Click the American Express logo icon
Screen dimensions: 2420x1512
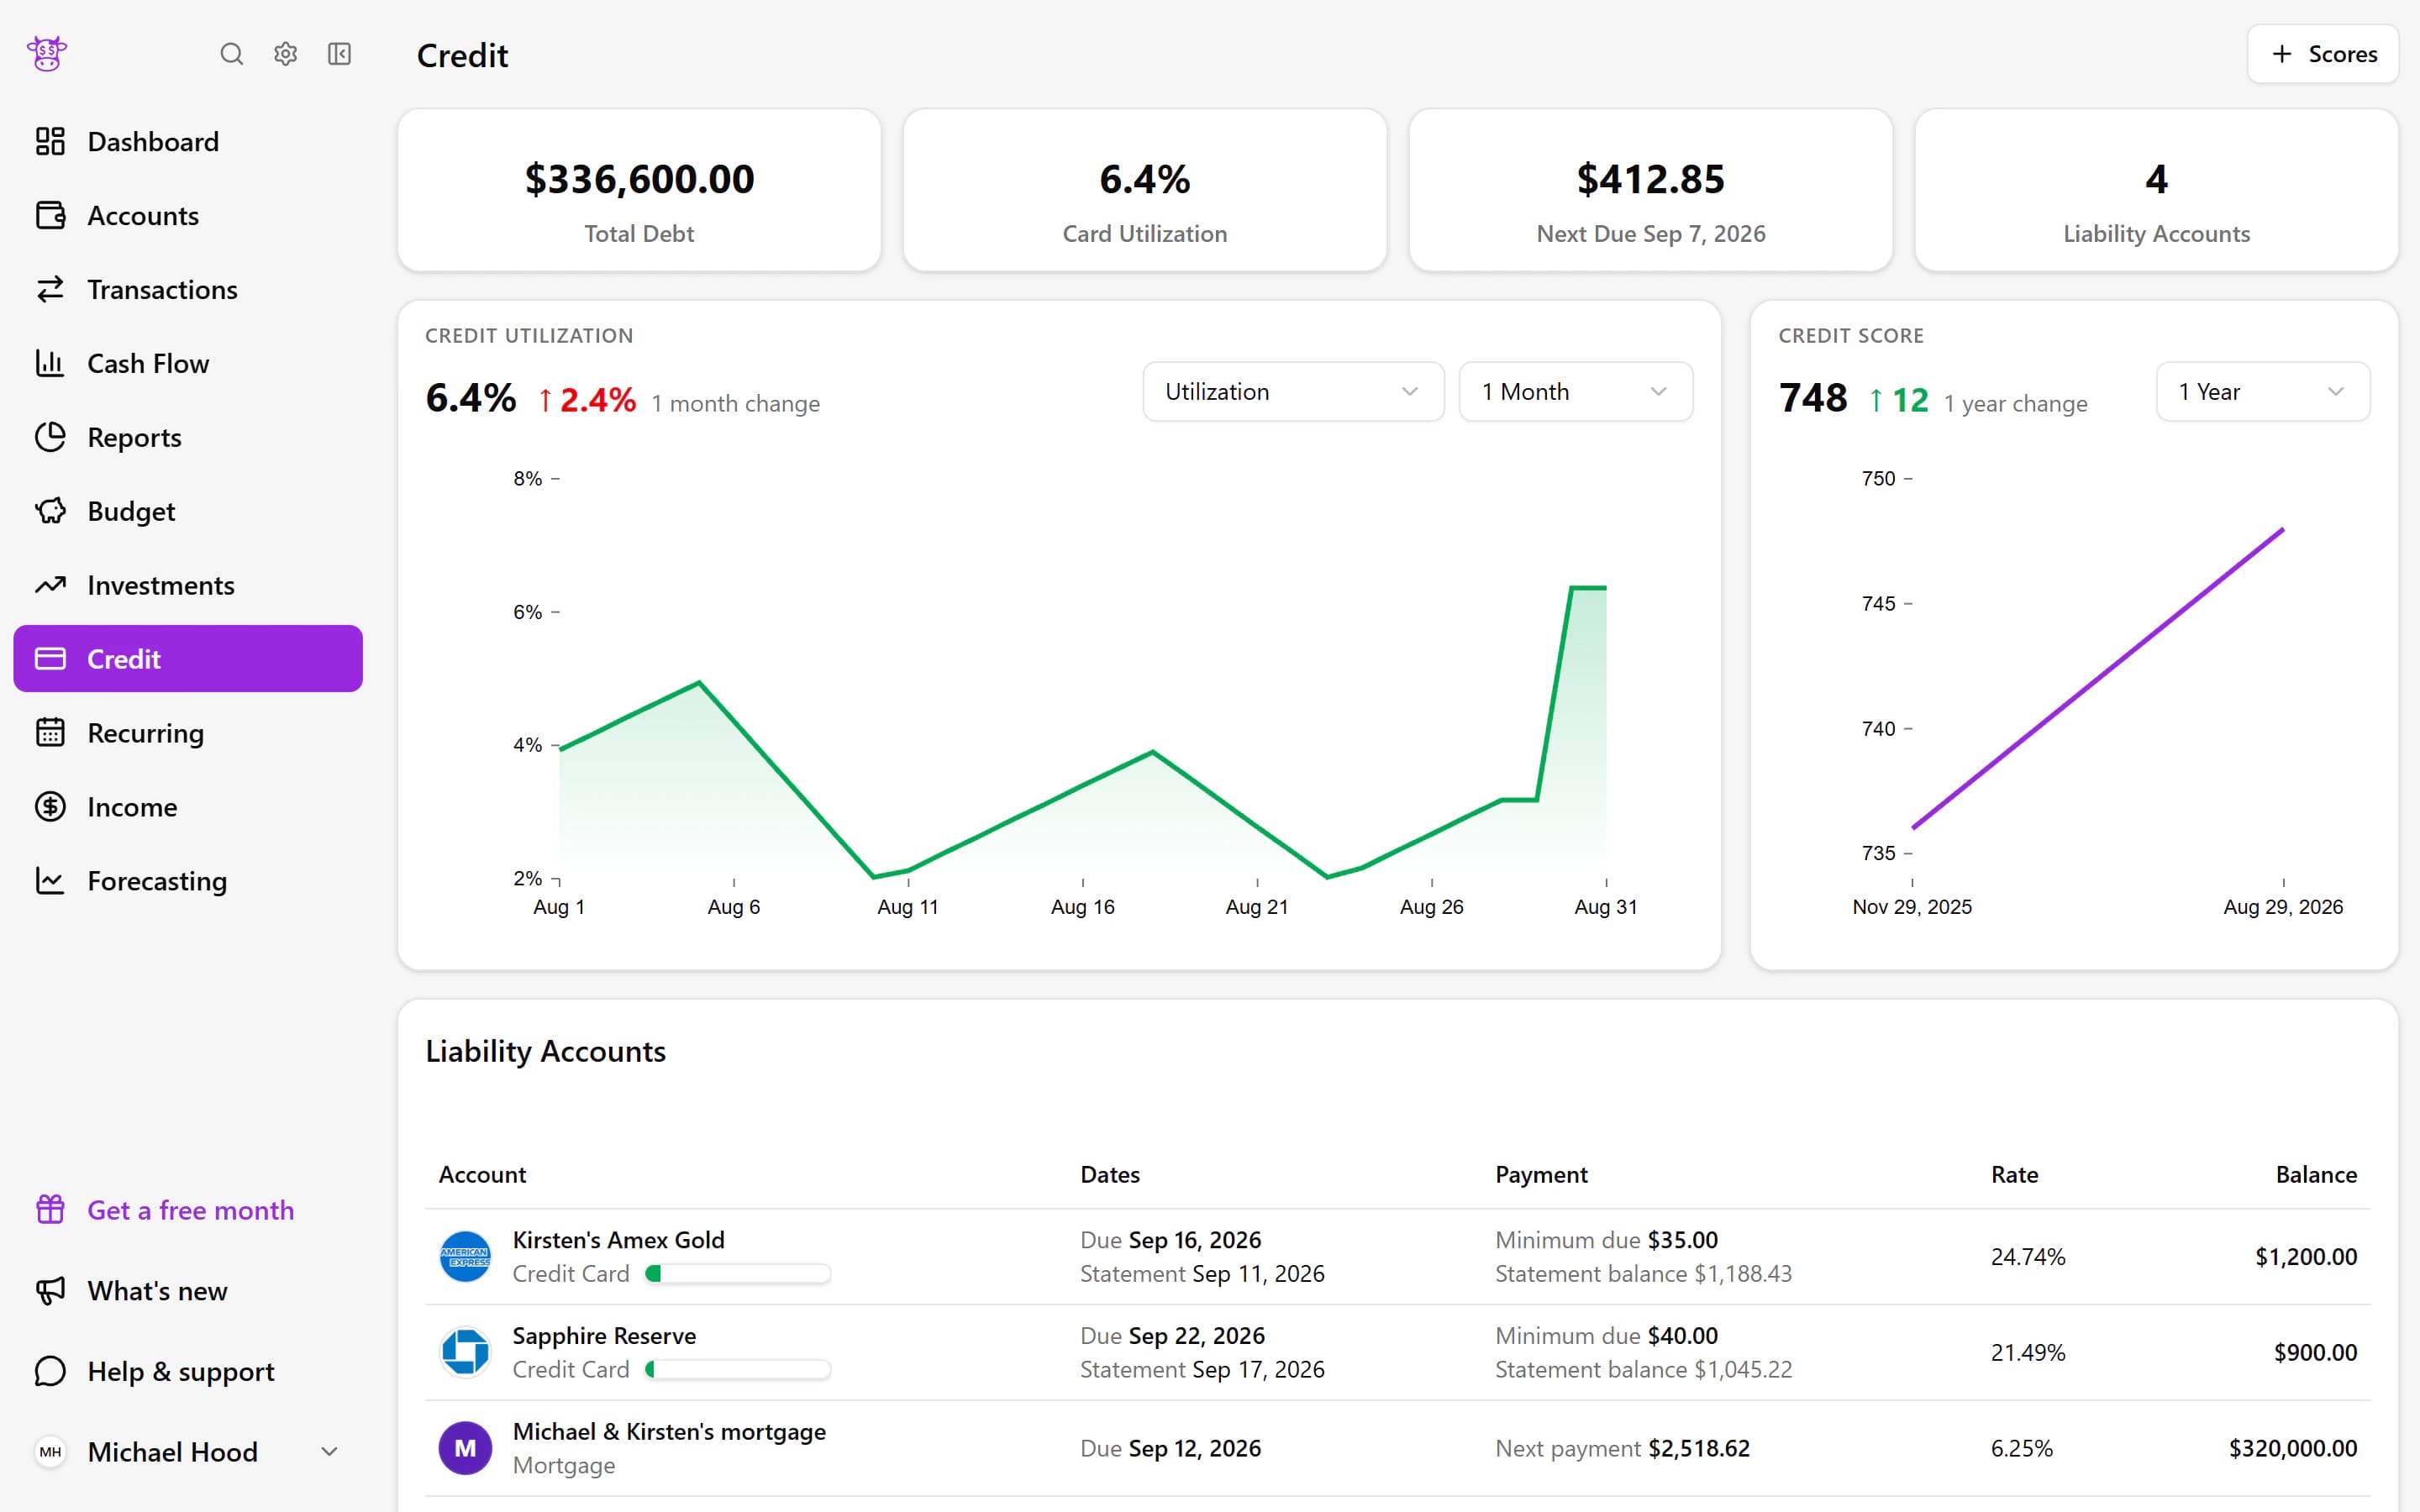click(x=465, y=1257)
